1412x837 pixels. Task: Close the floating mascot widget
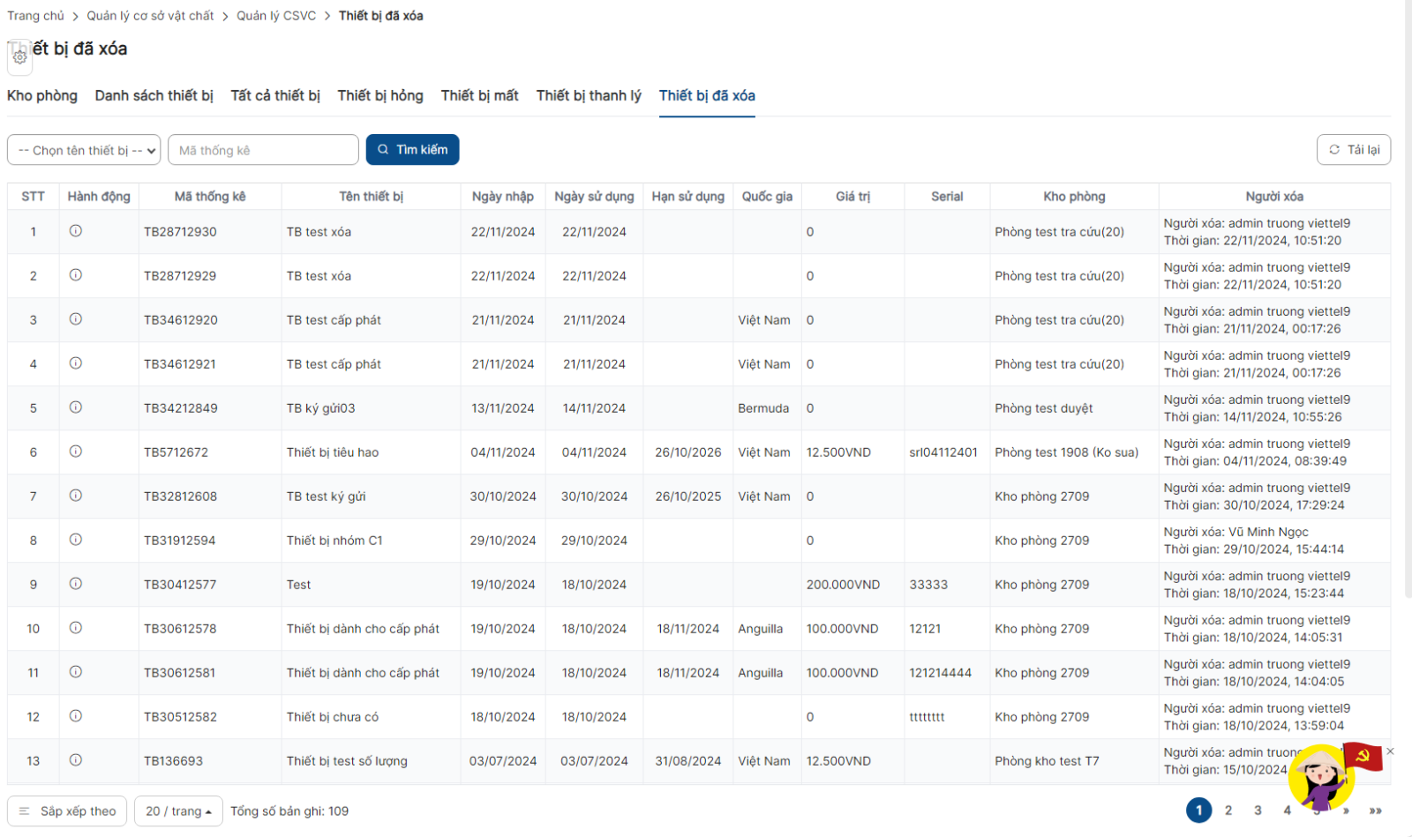click(x=1390, y=751)
